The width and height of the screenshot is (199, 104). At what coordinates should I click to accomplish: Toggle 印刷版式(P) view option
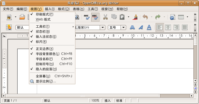(52, 14)
